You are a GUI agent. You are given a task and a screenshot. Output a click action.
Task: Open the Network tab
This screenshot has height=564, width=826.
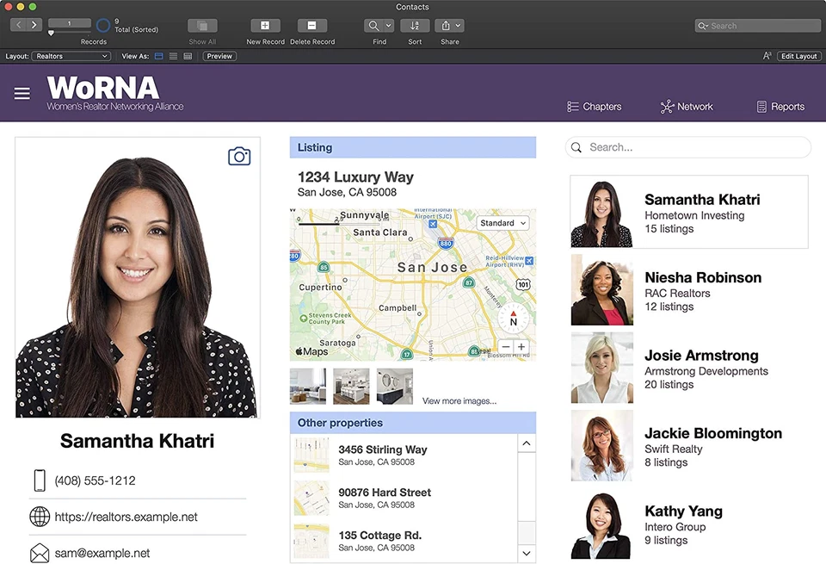tap(687, 107)
